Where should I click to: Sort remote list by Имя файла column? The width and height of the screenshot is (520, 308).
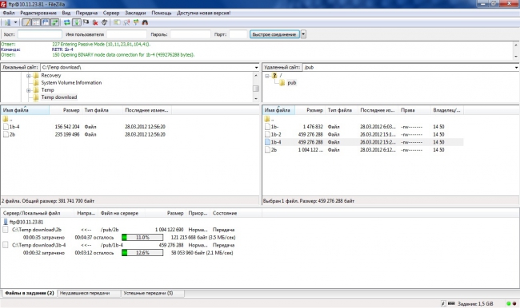tap(278, 110)
